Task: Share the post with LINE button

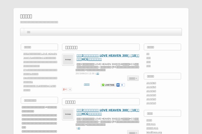Action: click(x=108, y=85)
